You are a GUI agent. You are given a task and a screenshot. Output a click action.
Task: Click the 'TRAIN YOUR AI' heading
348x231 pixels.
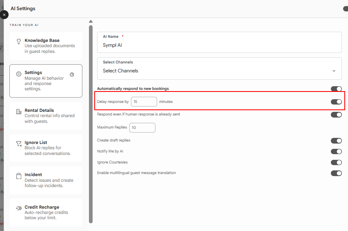click(24, 25)
